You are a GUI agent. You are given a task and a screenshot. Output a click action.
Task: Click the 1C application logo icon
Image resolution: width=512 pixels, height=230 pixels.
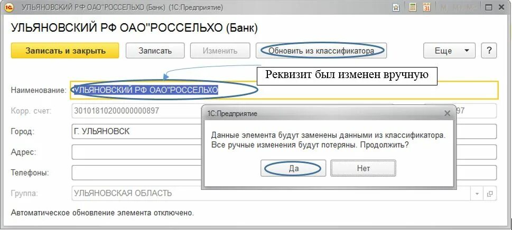(9, 7)
